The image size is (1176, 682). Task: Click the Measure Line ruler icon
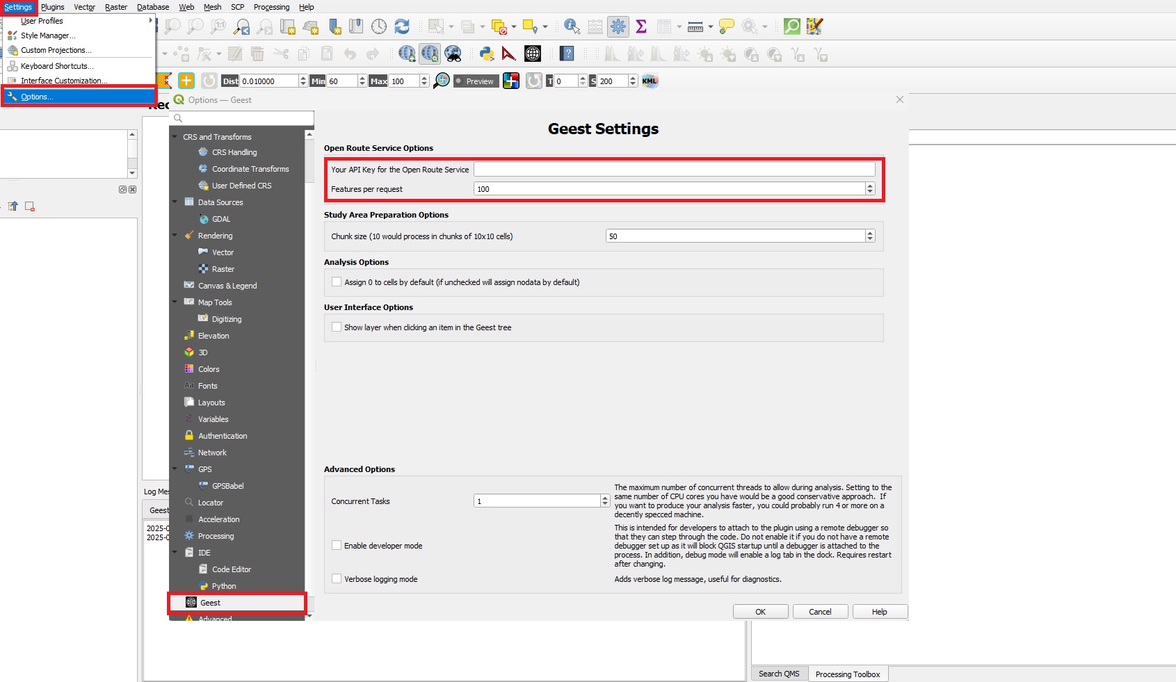pos(695,26)
